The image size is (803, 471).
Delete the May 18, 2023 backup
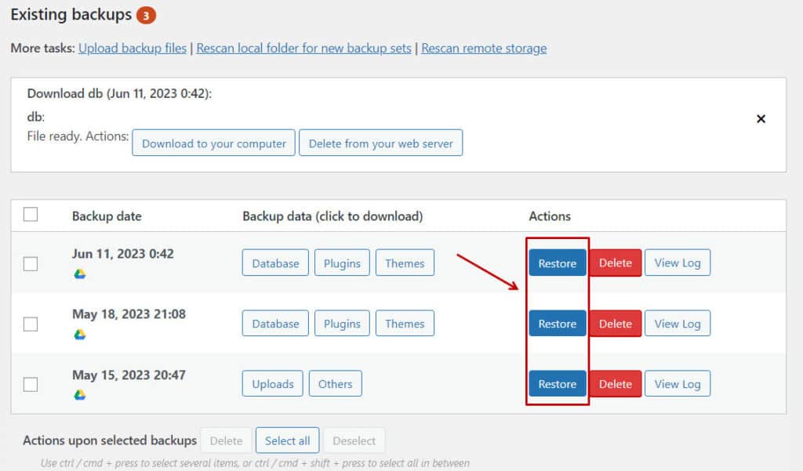coord(616,323)
